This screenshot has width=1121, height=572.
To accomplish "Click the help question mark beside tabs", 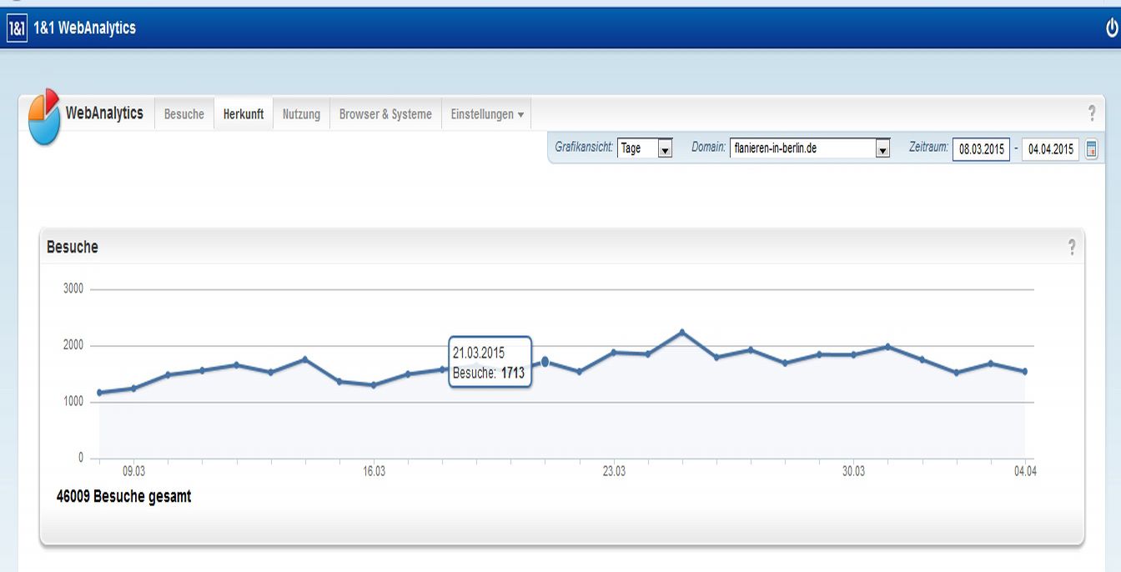I will (x=1092, y=113).
